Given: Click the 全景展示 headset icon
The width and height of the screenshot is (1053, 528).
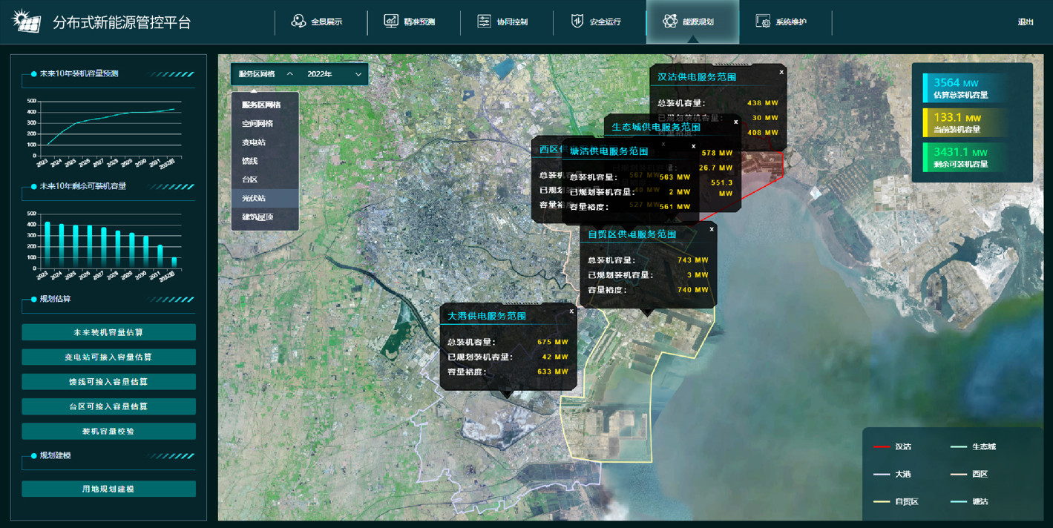Looking at the screenshot, I should 298,22.
